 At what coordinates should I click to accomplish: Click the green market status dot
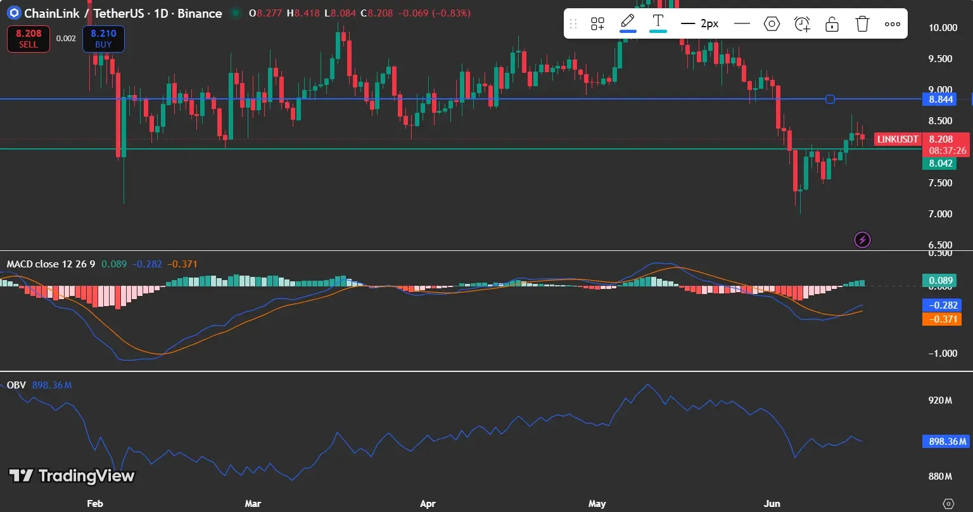(236, 13)
